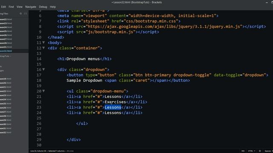The width and height of the screenshot is (273, 153).
Task: Open the Edit menu
Action: click(x=3, y=7)
